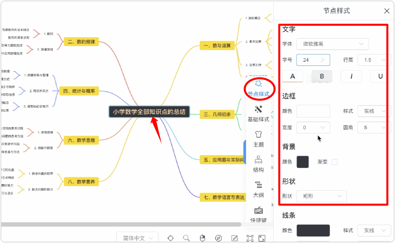The height and width of the screenshot is (243, 395).
Task: Open the border 样式 dropdown showing 实线
Action: (374, 111)
